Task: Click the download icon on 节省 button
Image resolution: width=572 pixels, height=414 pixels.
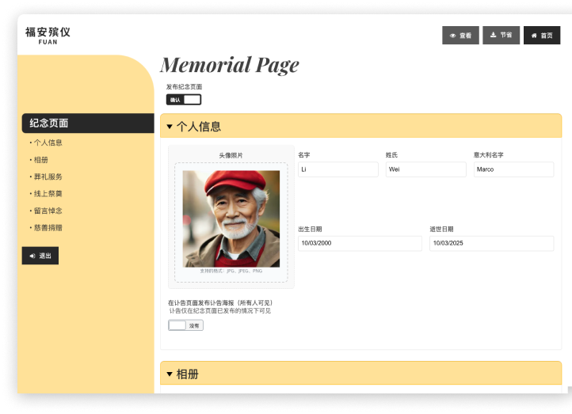Action: click(494, 36)
